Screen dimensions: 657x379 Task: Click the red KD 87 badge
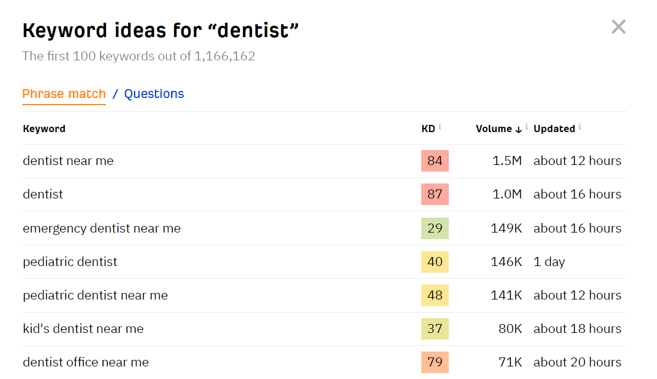coord(435,194)
